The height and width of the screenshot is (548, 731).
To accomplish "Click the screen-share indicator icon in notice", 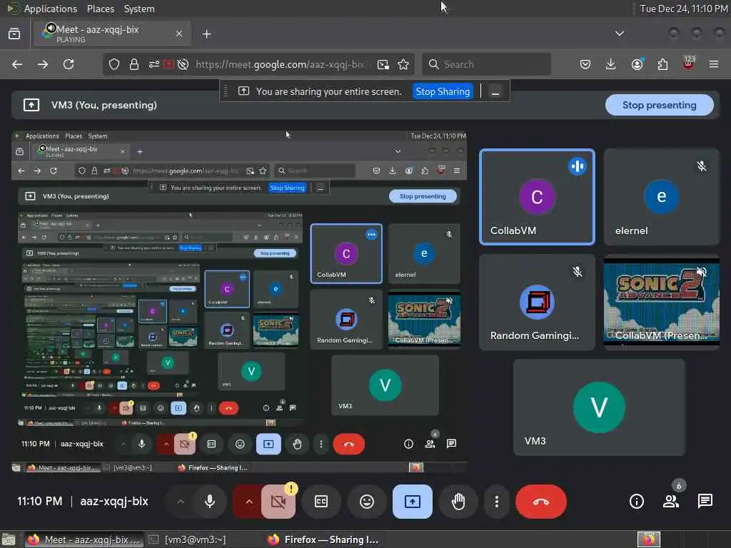I will pos(243,91).
